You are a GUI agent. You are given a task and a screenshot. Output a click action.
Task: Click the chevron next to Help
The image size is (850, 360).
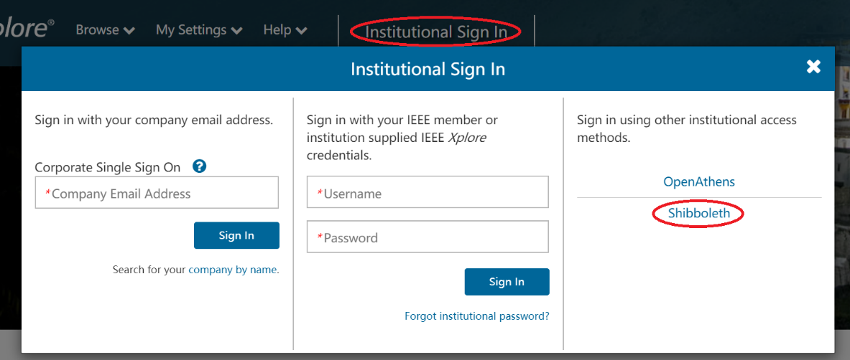pos(302,31)
